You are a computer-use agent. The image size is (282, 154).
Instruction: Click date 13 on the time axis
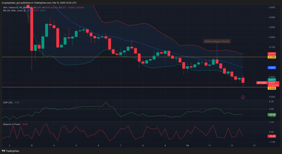coord(254,146)
